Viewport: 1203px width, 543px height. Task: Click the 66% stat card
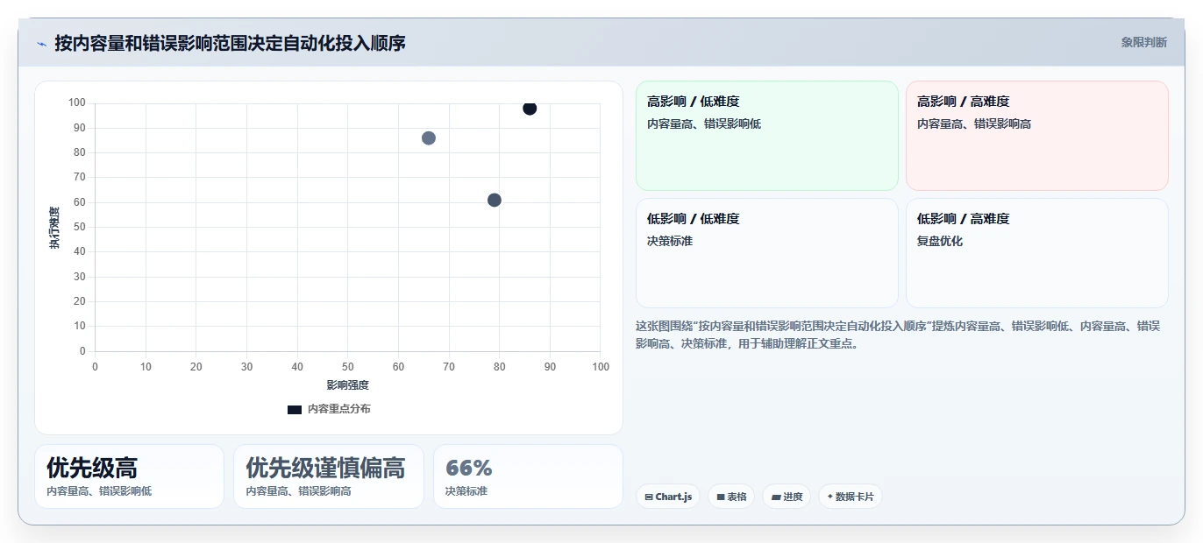[x=528, y=476]
